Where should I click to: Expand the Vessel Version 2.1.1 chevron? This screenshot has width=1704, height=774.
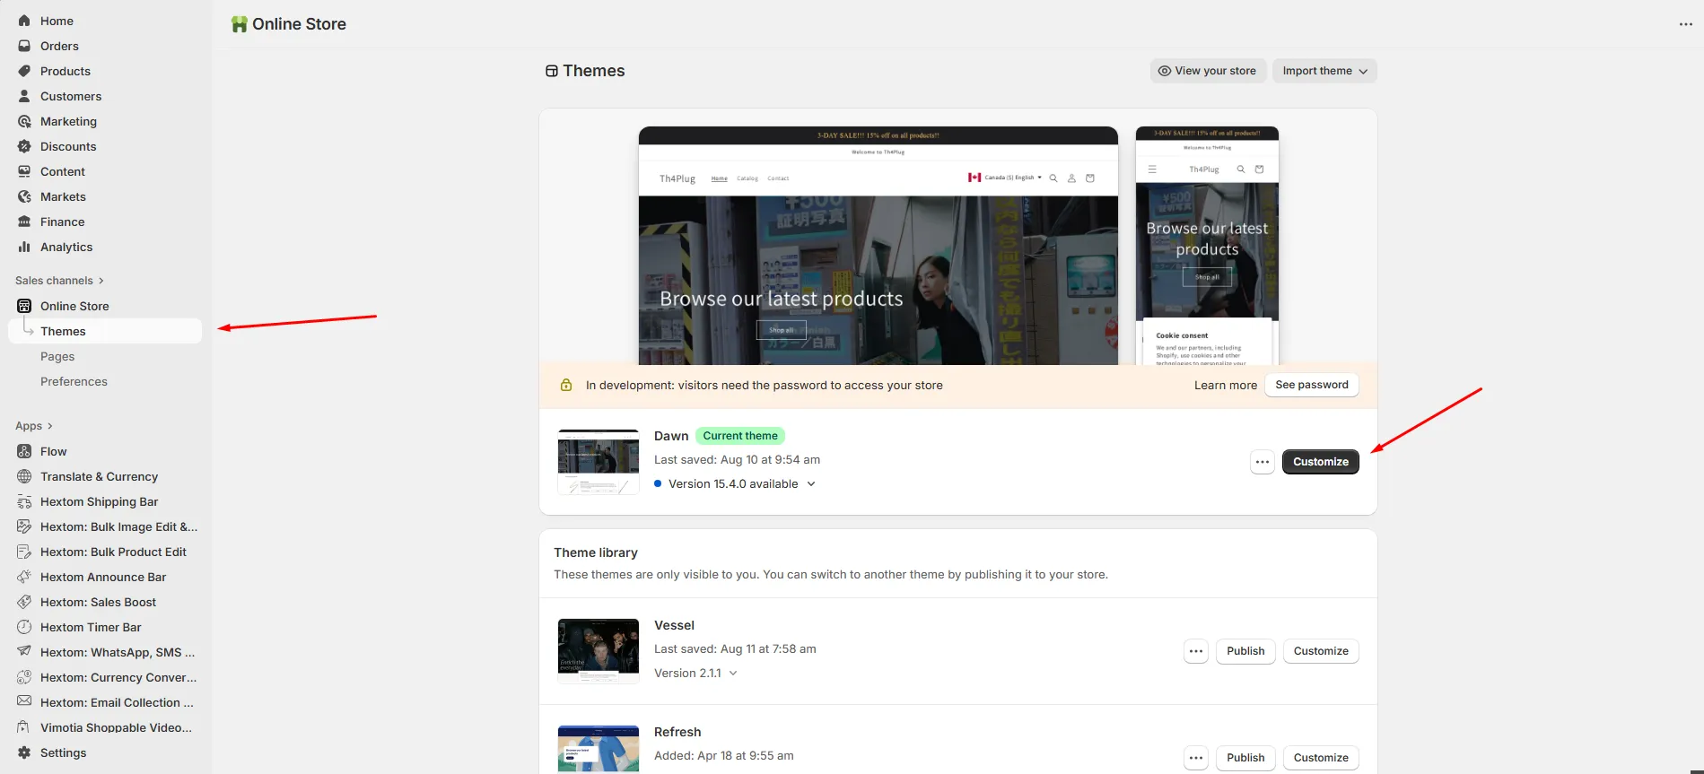(733, 673)
